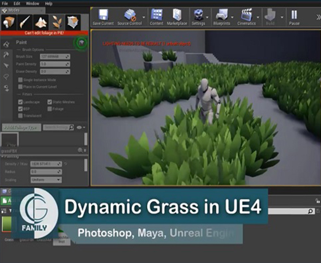Open the Window menu
This screenshot has height=263, width=321.
32,3
